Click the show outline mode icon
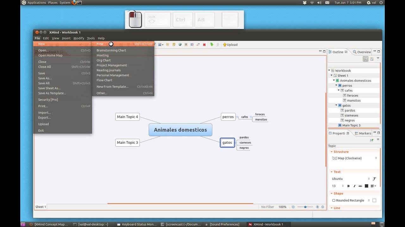This screenshot has width=405, height=227. [365, 59]
